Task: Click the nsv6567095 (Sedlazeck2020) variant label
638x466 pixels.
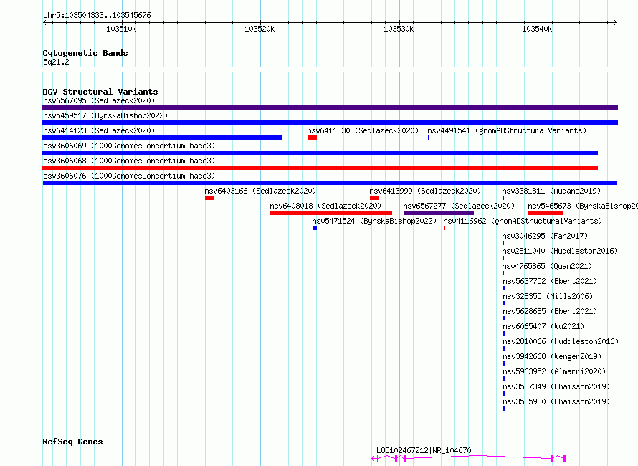Action: pos(99,100)
